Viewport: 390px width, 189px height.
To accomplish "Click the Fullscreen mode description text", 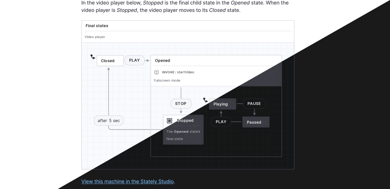I will [x=167, y=81].
